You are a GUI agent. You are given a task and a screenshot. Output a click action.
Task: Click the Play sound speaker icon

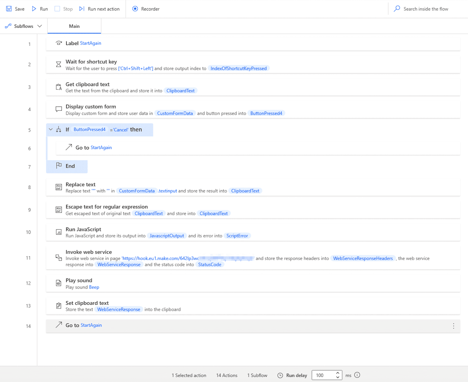[58, 283]
